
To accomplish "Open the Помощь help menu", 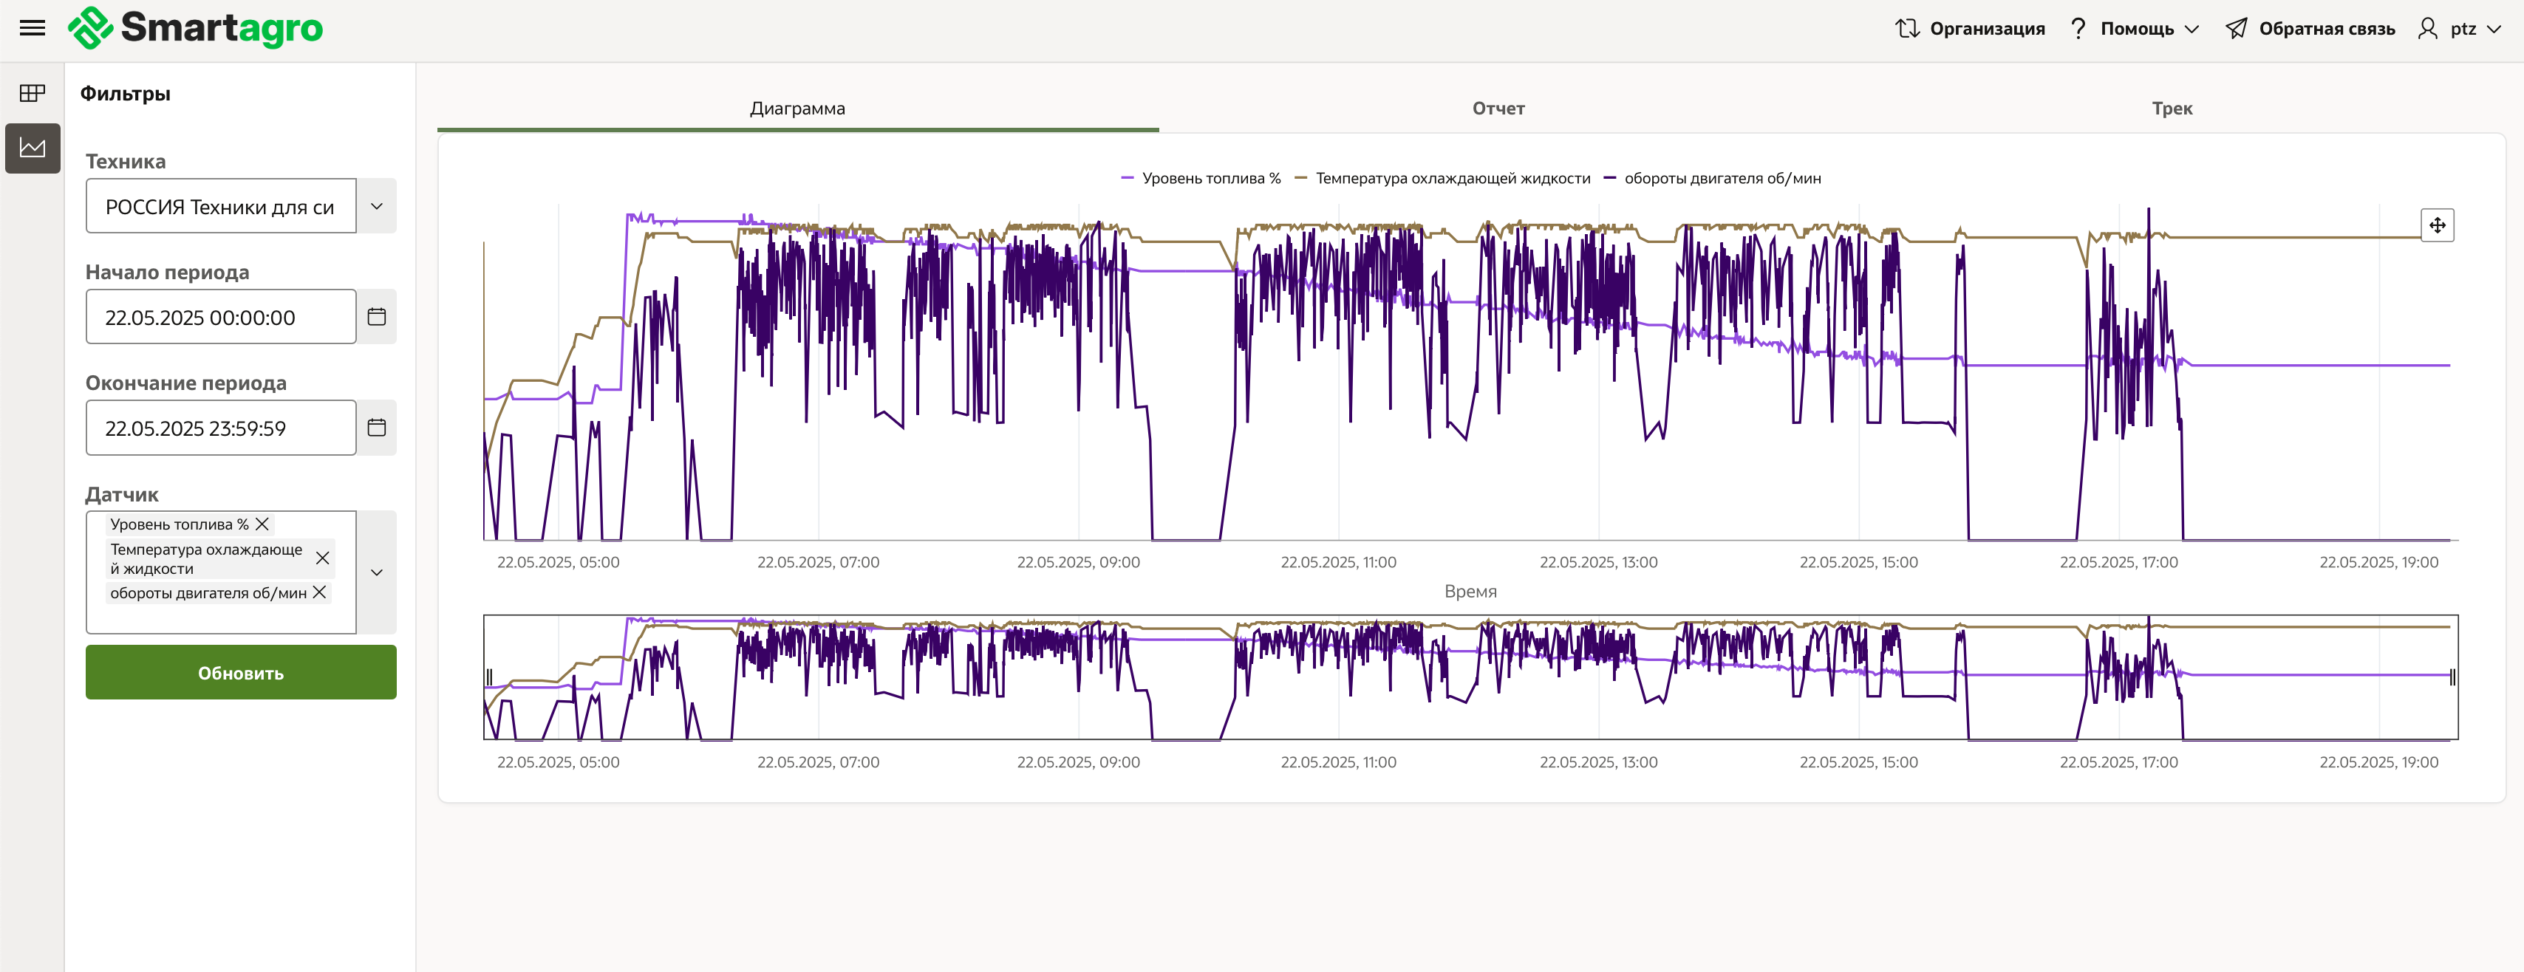I will tap(2135, 28).
